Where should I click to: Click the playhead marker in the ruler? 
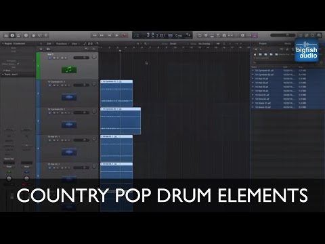click(x=120, y=51)
